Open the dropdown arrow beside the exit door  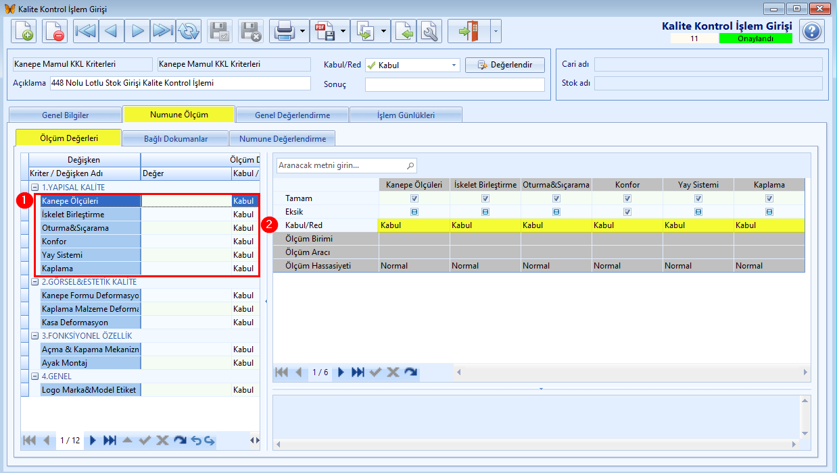click(496, 31)
